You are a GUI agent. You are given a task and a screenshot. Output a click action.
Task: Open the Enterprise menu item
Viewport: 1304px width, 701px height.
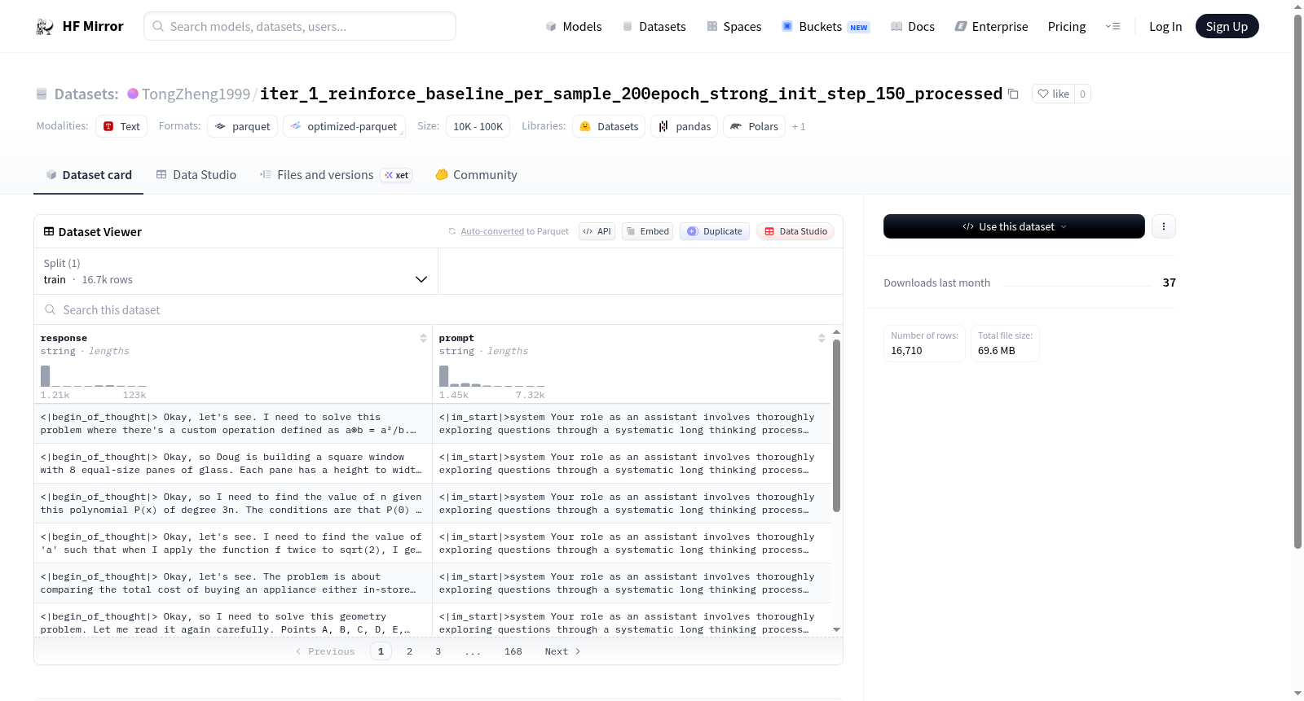(x=991, y=27)
